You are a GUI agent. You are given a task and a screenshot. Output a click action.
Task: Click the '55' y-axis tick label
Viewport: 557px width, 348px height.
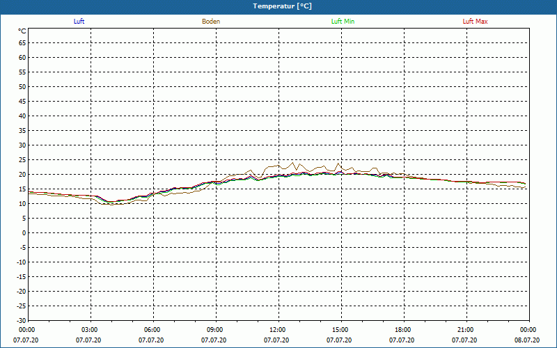tap(22, 72)
